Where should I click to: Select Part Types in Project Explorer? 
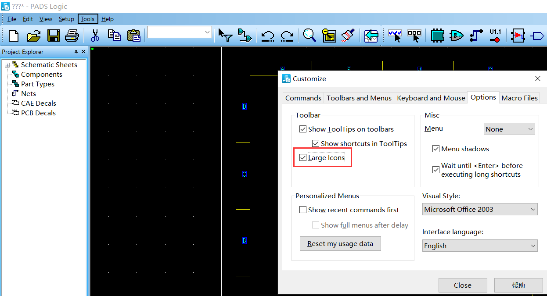[x=38, y=84]
